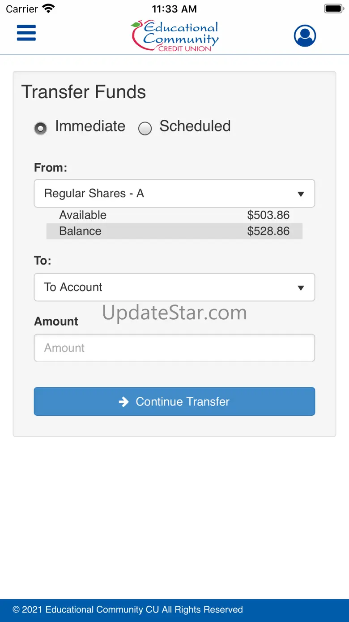The width and height of the screenshot is (349, 622).
Task: Select the Scheduled transfer radio button
Action: (x=145, y=129)
